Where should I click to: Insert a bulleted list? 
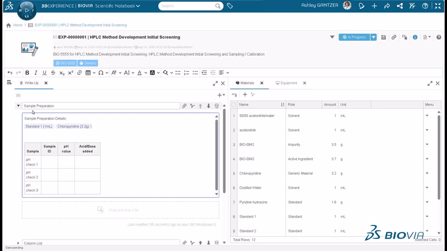click(178, 73)
